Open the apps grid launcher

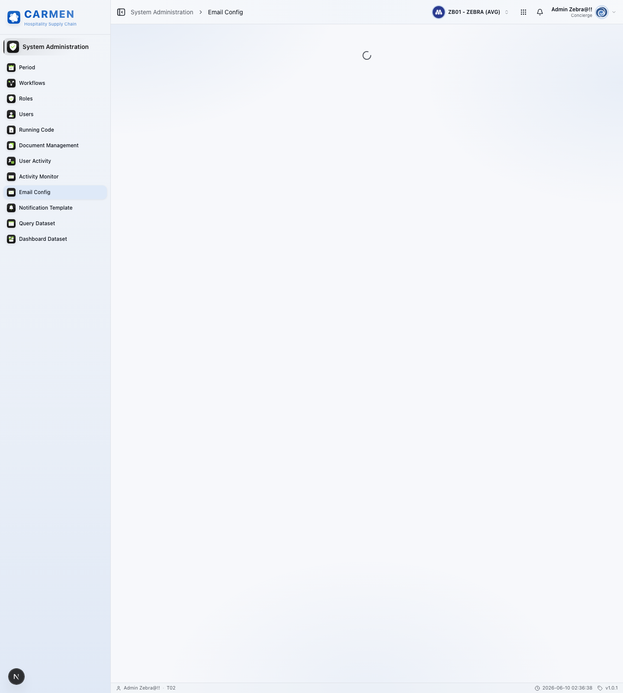point(523,12)
